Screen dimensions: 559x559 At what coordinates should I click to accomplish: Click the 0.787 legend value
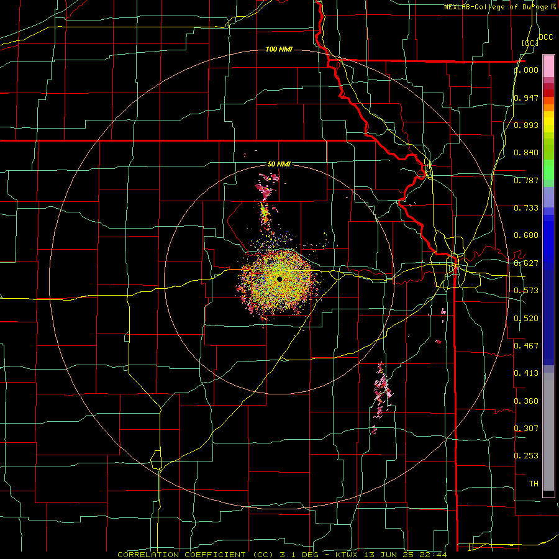pyautogui.click(x=526, y=180)
